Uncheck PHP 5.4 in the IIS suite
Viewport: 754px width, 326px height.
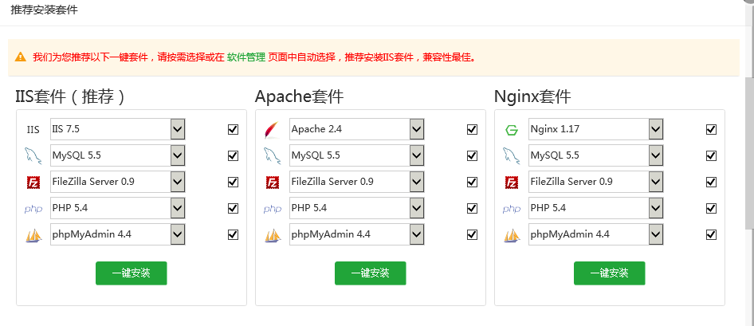tap(233, 208)
